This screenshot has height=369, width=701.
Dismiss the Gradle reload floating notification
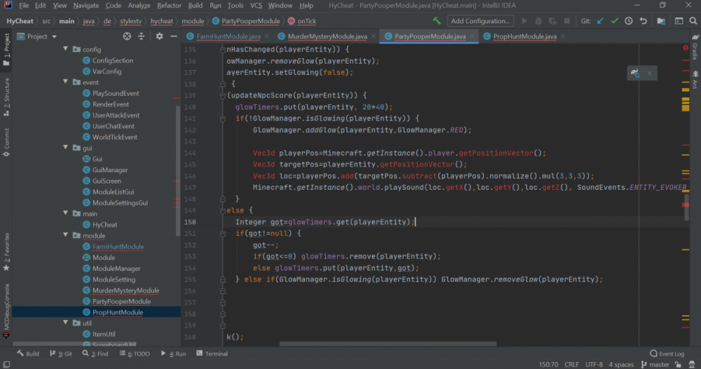pos(650,74)
